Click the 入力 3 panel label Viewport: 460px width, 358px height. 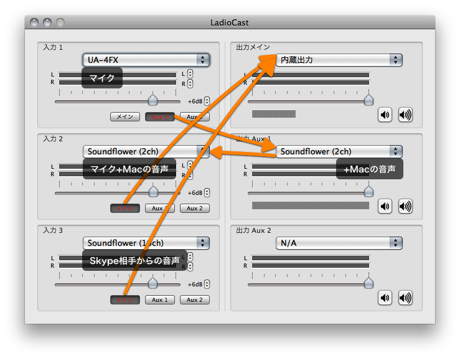click(53, 230)
